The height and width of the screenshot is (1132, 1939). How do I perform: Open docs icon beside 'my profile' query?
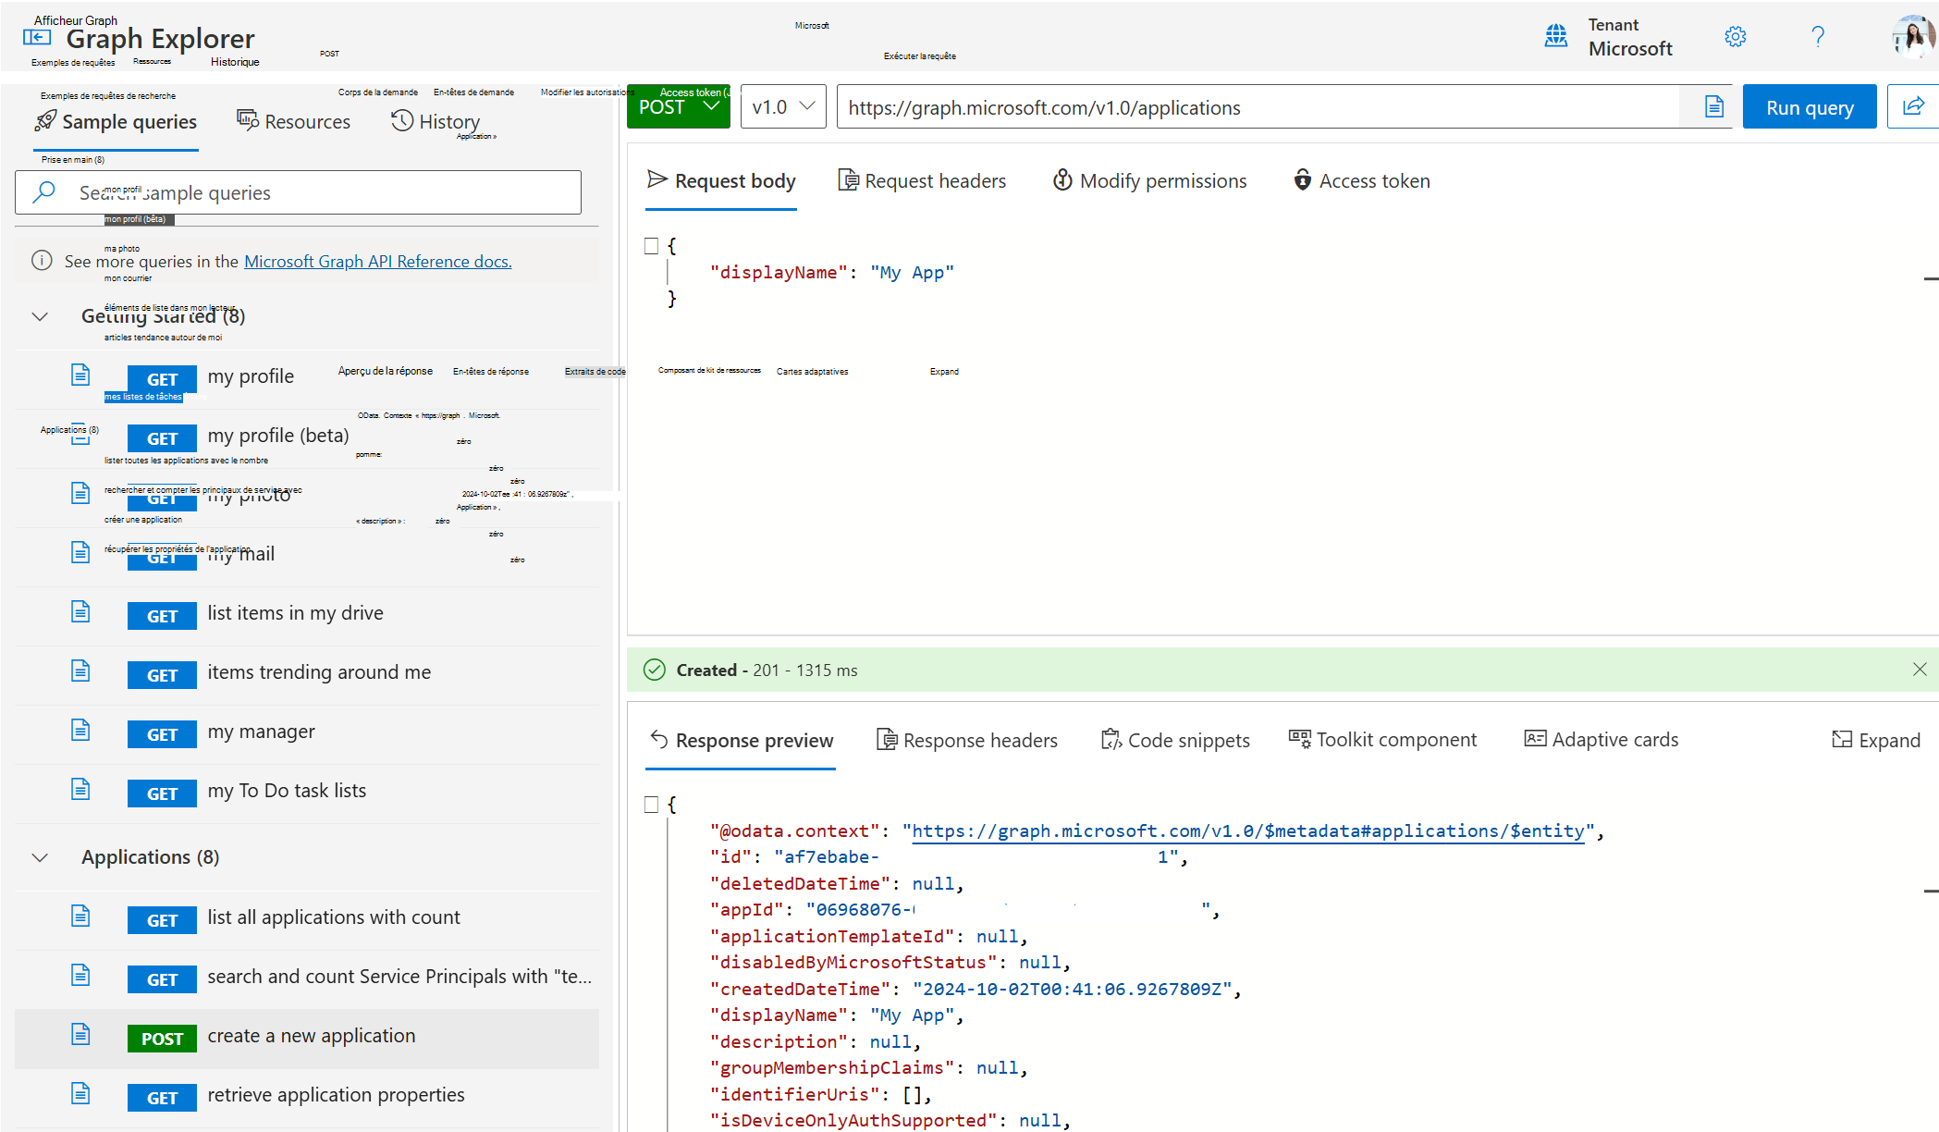point(80,374)
